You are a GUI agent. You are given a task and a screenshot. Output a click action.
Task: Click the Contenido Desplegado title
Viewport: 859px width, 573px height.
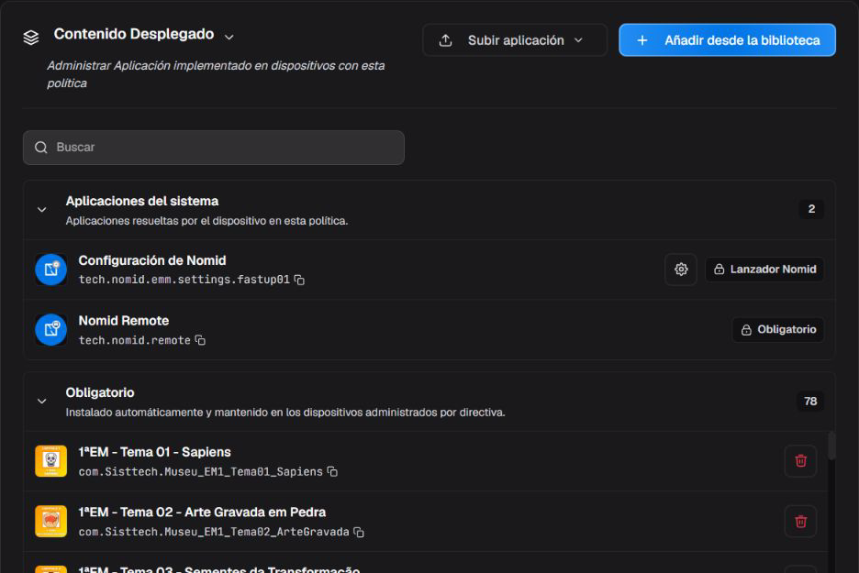pos(134,34)
